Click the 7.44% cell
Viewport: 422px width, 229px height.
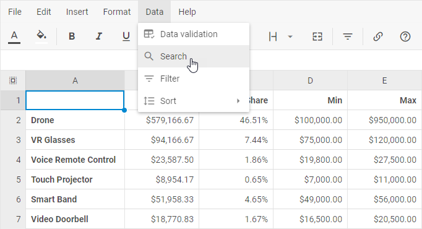(x=236, y=140)
